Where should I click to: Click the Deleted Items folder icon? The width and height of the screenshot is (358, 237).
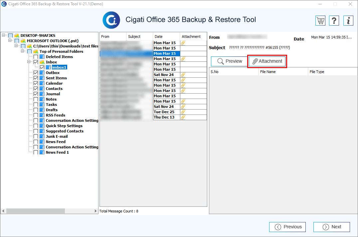pos(42,57)
